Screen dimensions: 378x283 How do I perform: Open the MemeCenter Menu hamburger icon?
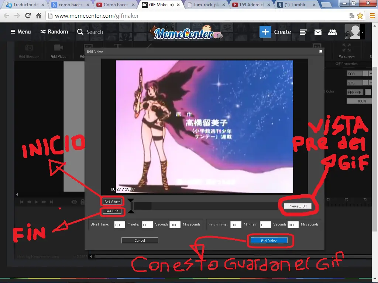(x=13, y=32)
